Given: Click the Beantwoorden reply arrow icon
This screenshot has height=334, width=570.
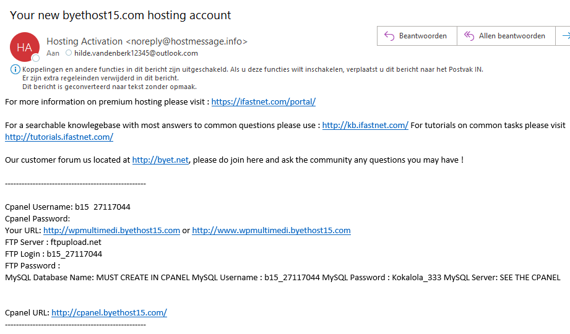Looking at the screenshot, I should point(389,36).
